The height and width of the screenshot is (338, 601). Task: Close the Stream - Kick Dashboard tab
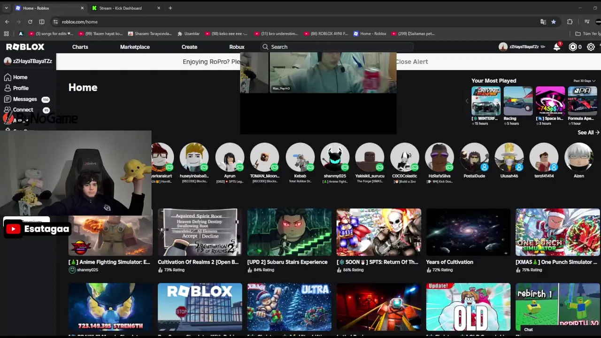[159, 8]
